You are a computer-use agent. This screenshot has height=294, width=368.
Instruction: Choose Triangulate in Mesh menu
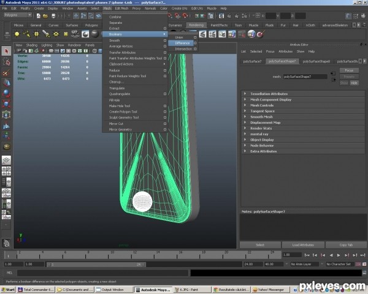point(117,88)
